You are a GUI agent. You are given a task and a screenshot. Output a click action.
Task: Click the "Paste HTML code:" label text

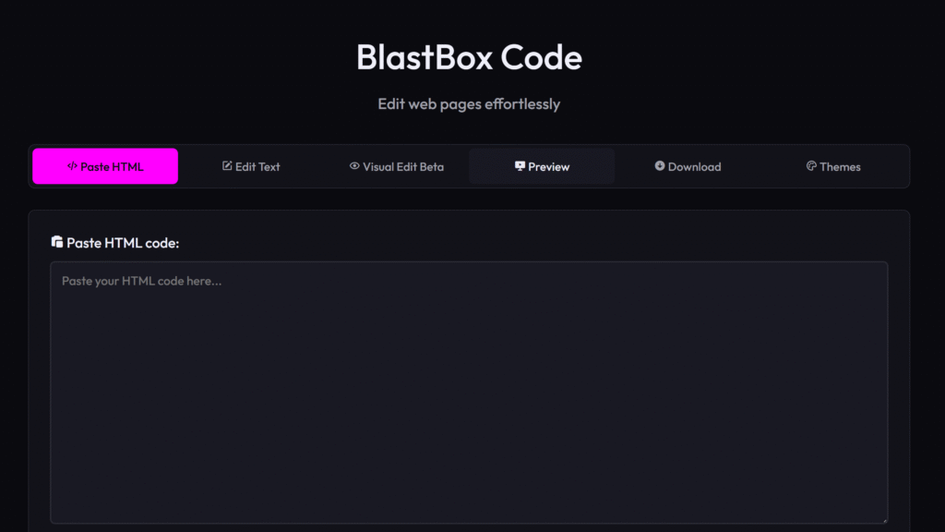tap(123, 243)
